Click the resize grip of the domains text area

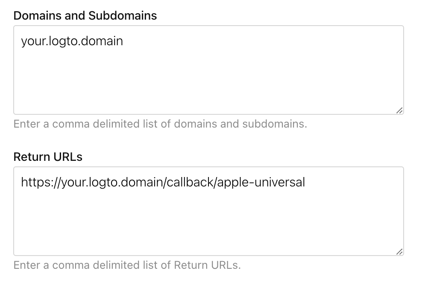click(399, 110)
